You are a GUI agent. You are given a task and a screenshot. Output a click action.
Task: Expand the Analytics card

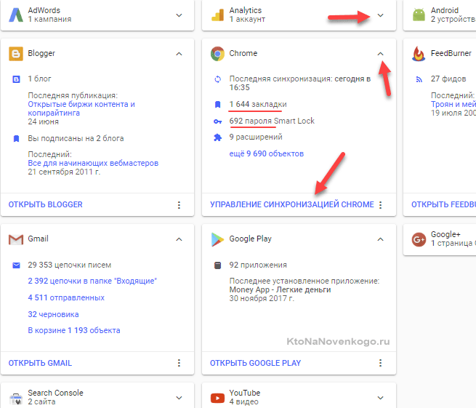(380, 15)
